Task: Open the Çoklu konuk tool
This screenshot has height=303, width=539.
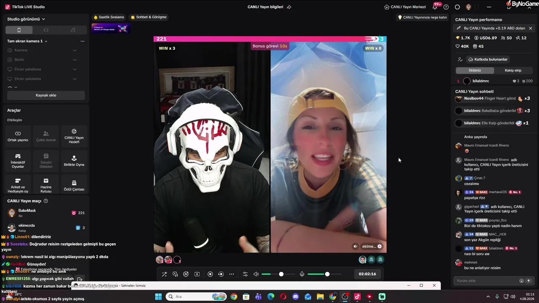Action: click(x=46, y=136)
